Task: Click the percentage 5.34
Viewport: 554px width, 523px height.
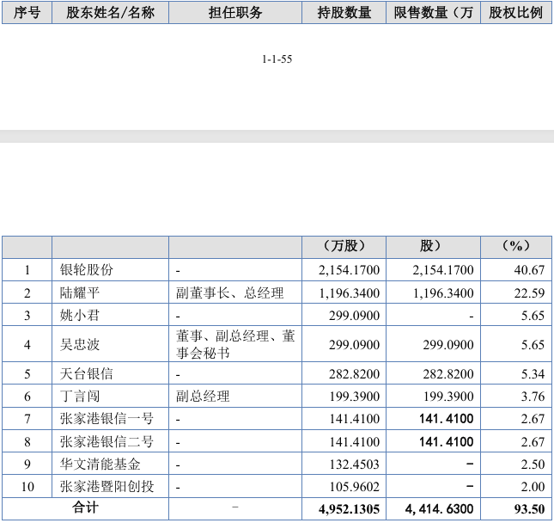Action: click(533, 374)
